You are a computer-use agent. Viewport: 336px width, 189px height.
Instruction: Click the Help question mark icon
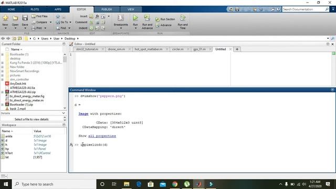[x=278, y=9]
